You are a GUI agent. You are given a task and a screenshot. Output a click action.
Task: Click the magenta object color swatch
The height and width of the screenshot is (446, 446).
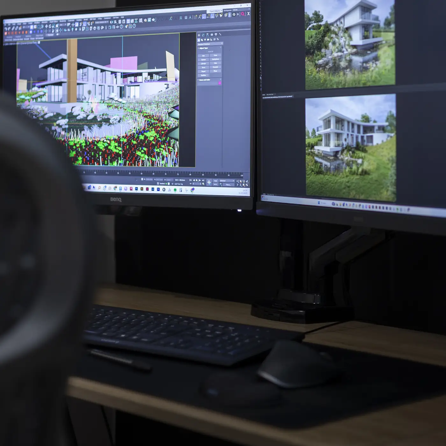point(219,83)
